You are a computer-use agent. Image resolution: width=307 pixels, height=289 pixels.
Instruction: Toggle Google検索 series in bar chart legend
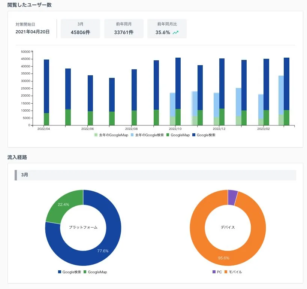point(204,135)
